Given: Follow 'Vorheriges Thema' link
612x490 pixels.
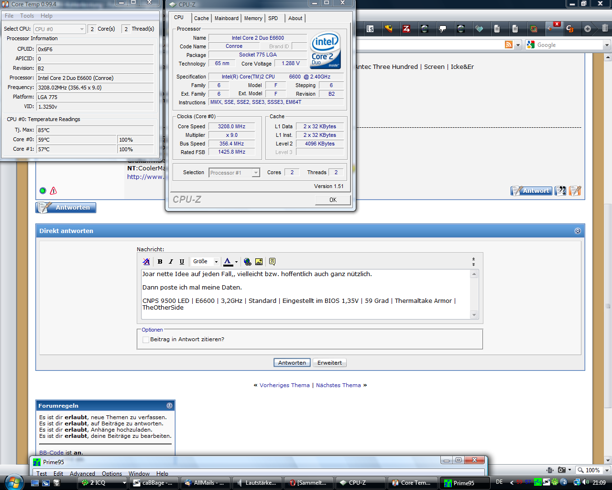Looking at the screenshot, I should (x=284, y=385).
